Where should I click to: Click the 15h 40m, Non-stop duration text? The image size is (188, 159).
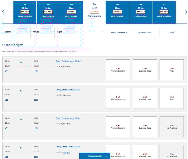click(63, 67)
